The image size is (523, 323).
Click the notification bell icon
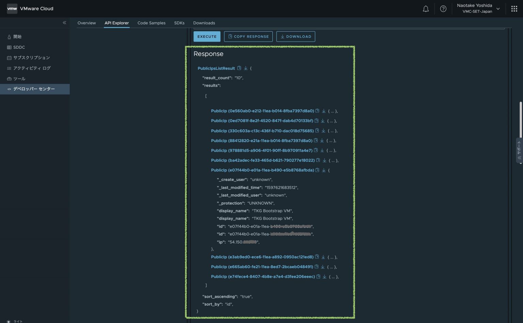pos(426,9)
